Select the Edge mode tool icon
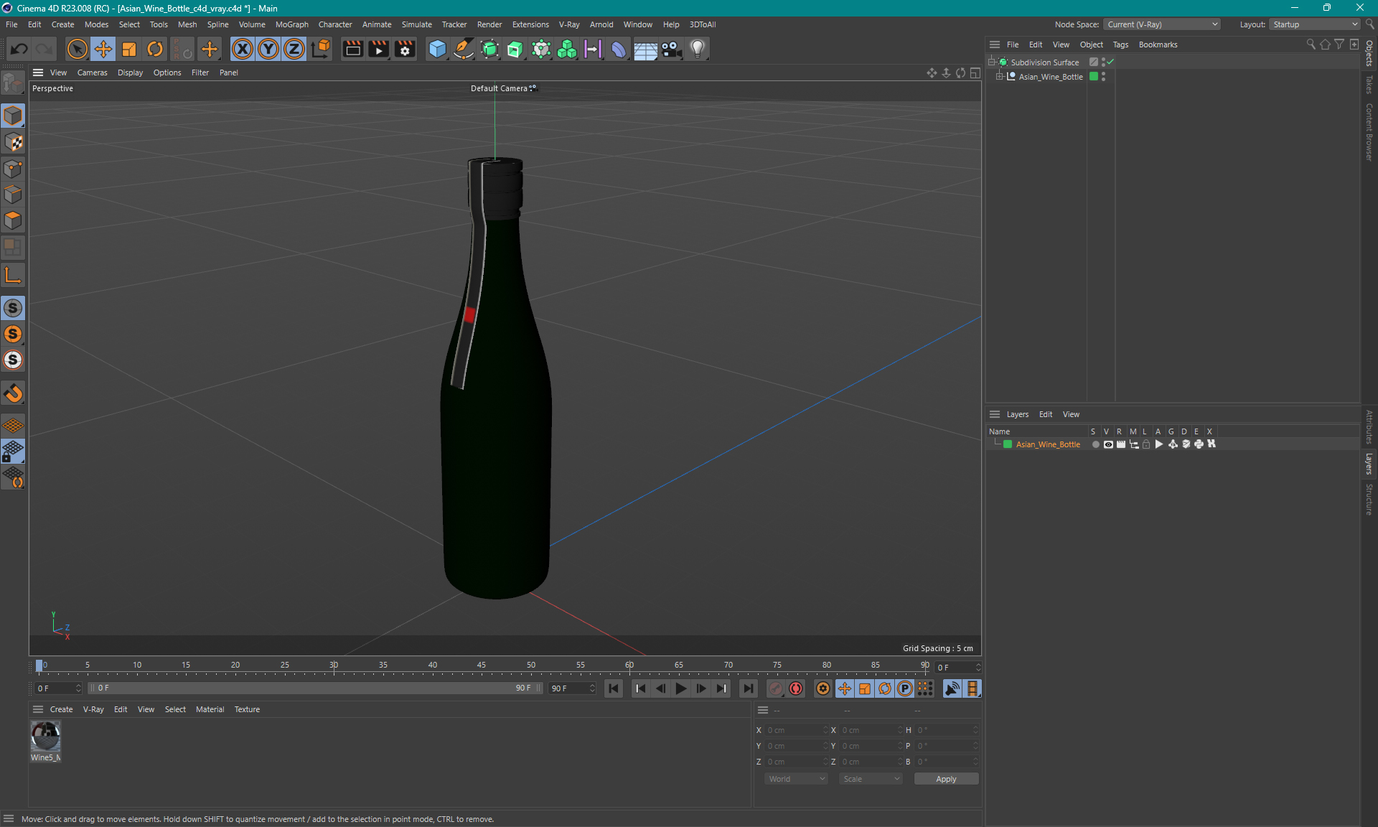Screen dimensions: 1378x827 pos(14,194)
